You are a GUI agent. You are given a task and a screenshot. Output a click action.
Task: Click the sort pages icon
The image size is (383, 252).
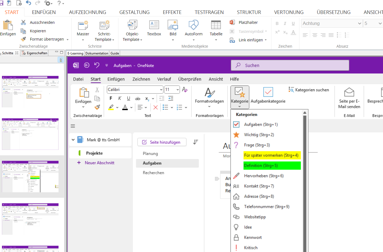[195, 142]
